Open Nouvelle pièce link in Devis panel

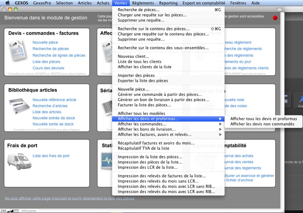click(x=45, y=43)
